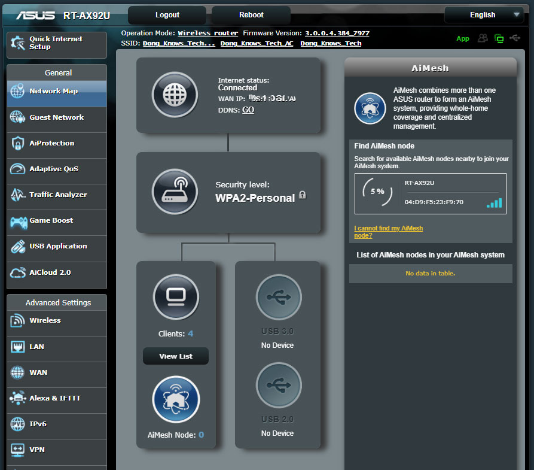Click the signal strength bars for RT-AX92U node
The image size is (534, 470).
494,203
